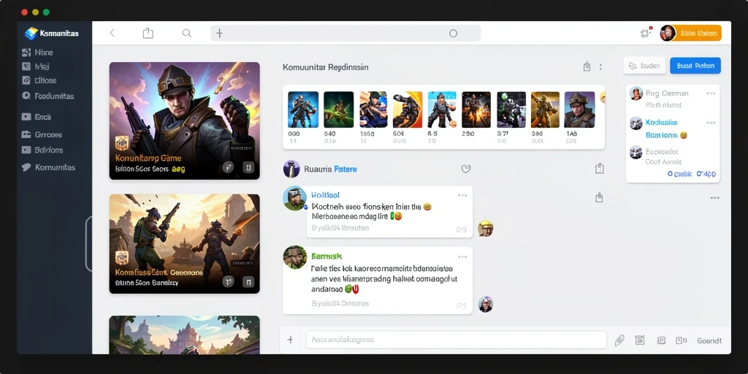Click the blue Buad Parton button
The height and width of the screenshot is (374, 748).
(x=695, y=66)
